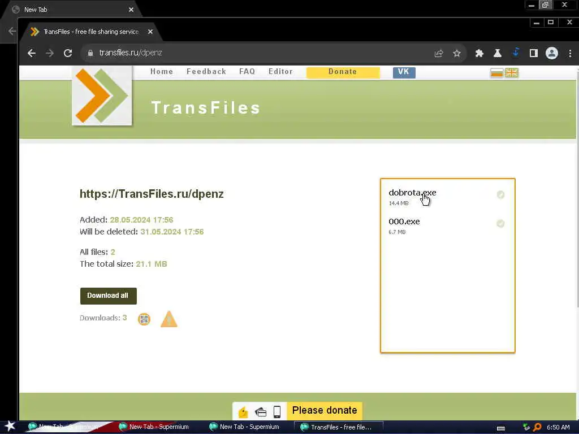The width and height of the screenshot is (579, 434).
Task: Click the mobile phone payment icon in the footer
Action: (x=277, y=411)
